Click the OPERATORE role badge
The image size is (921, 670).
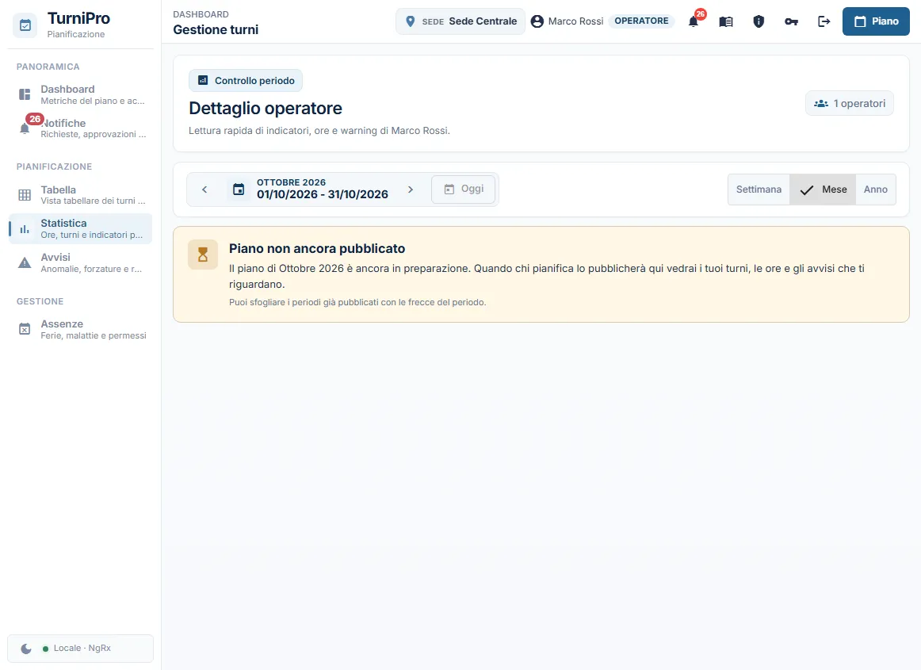click(x=641, y=21)
